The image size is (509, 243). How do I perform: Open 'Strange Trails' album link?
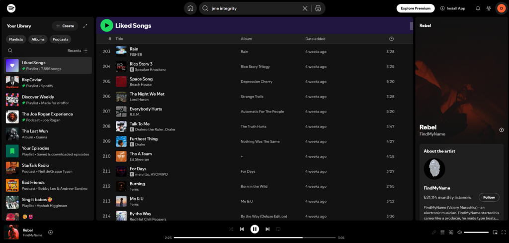(252, 97)
